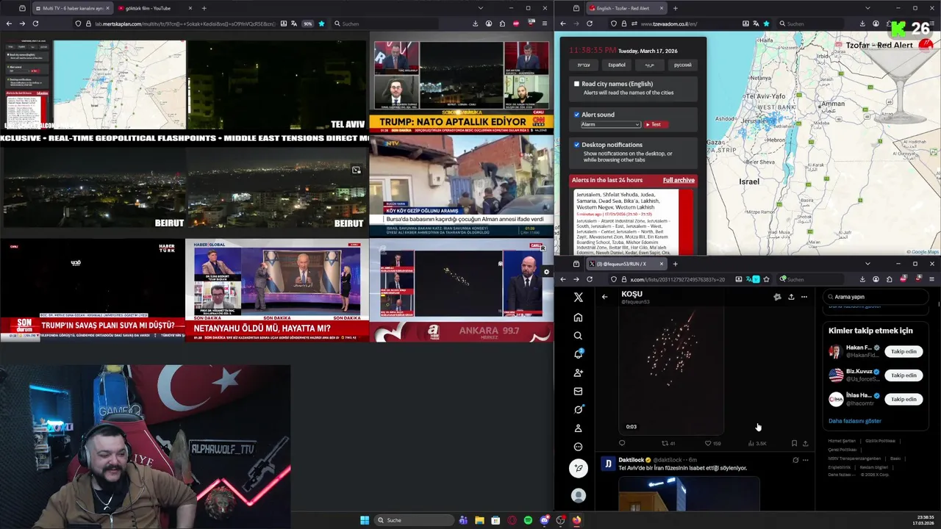
Task: Share the KOŞU list via header icon
Action: point(791,297)
